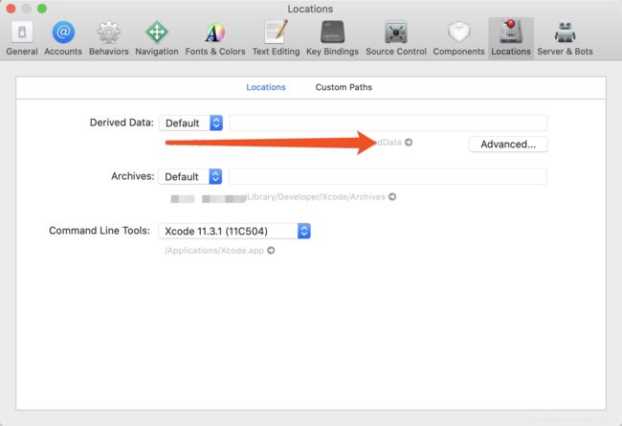The image size is (622, 426).
Task: Click the Derived Data path field
Action: pyautogui.click(x=389, y=123)
